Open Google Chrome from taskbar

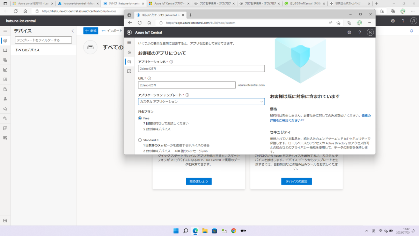point(234,231)
